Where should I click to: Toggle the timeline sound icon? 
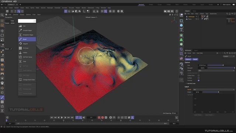pos(84,117)
